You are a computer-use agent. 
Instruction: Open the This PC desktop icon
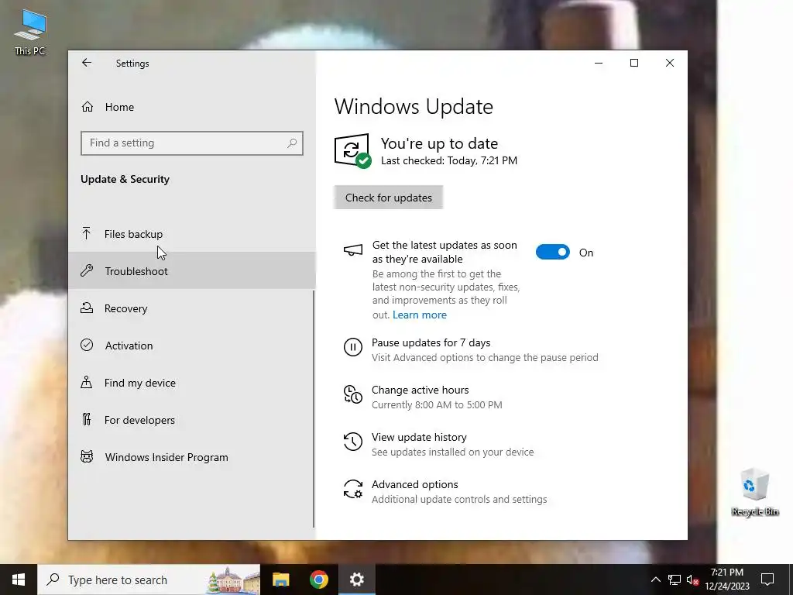point(30,33)
